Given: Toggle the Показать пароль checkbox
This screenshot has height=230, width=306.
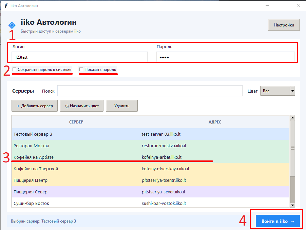Looking at the screenshot, I should [81, 70].
